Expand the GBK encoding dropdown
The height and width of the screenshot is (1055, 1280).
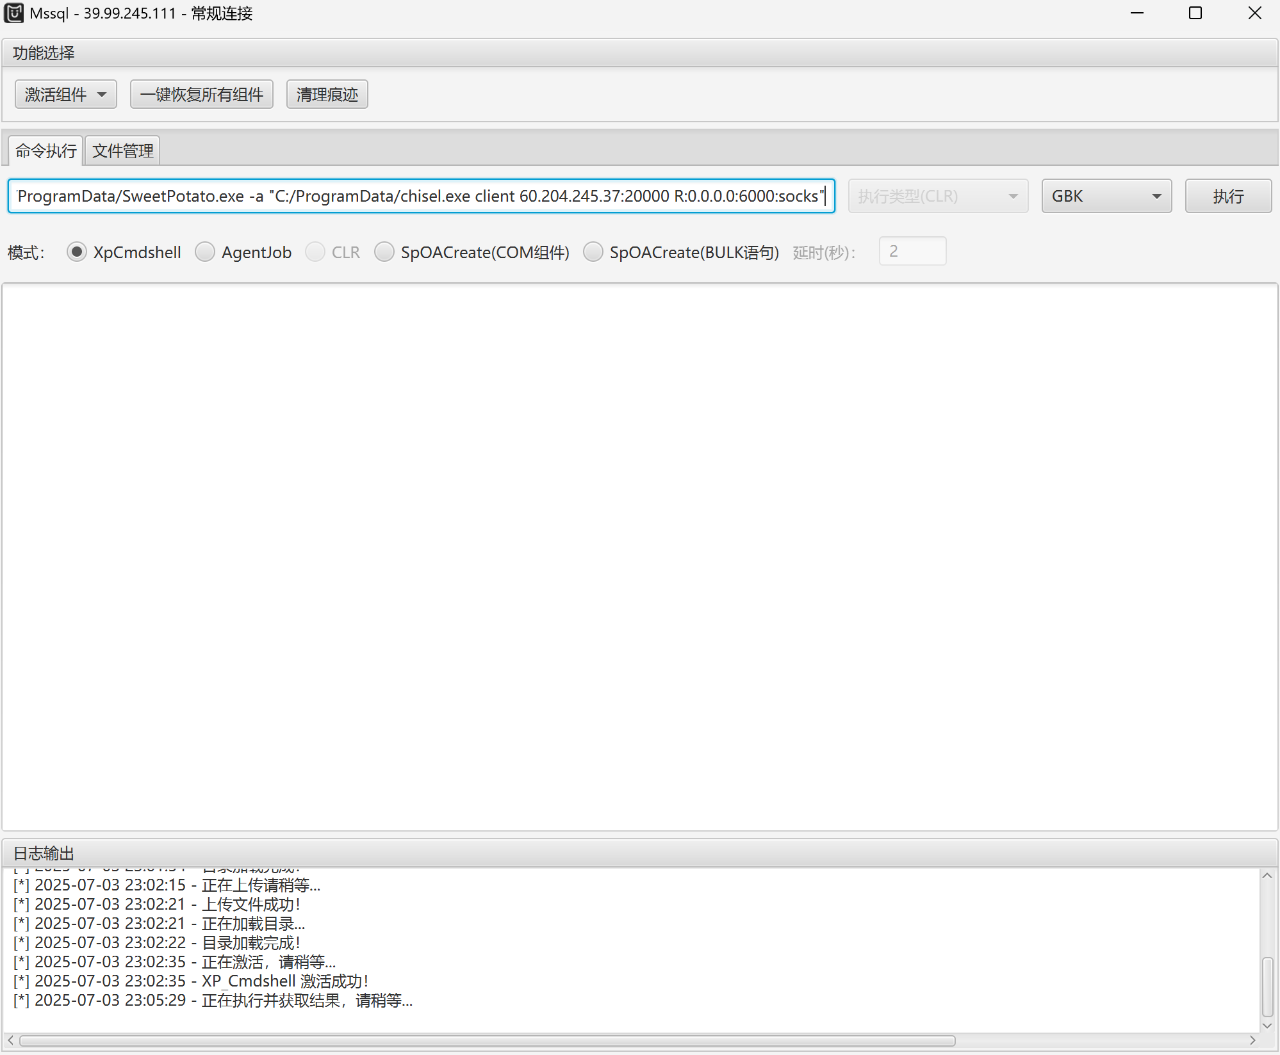coord(1106,196)
